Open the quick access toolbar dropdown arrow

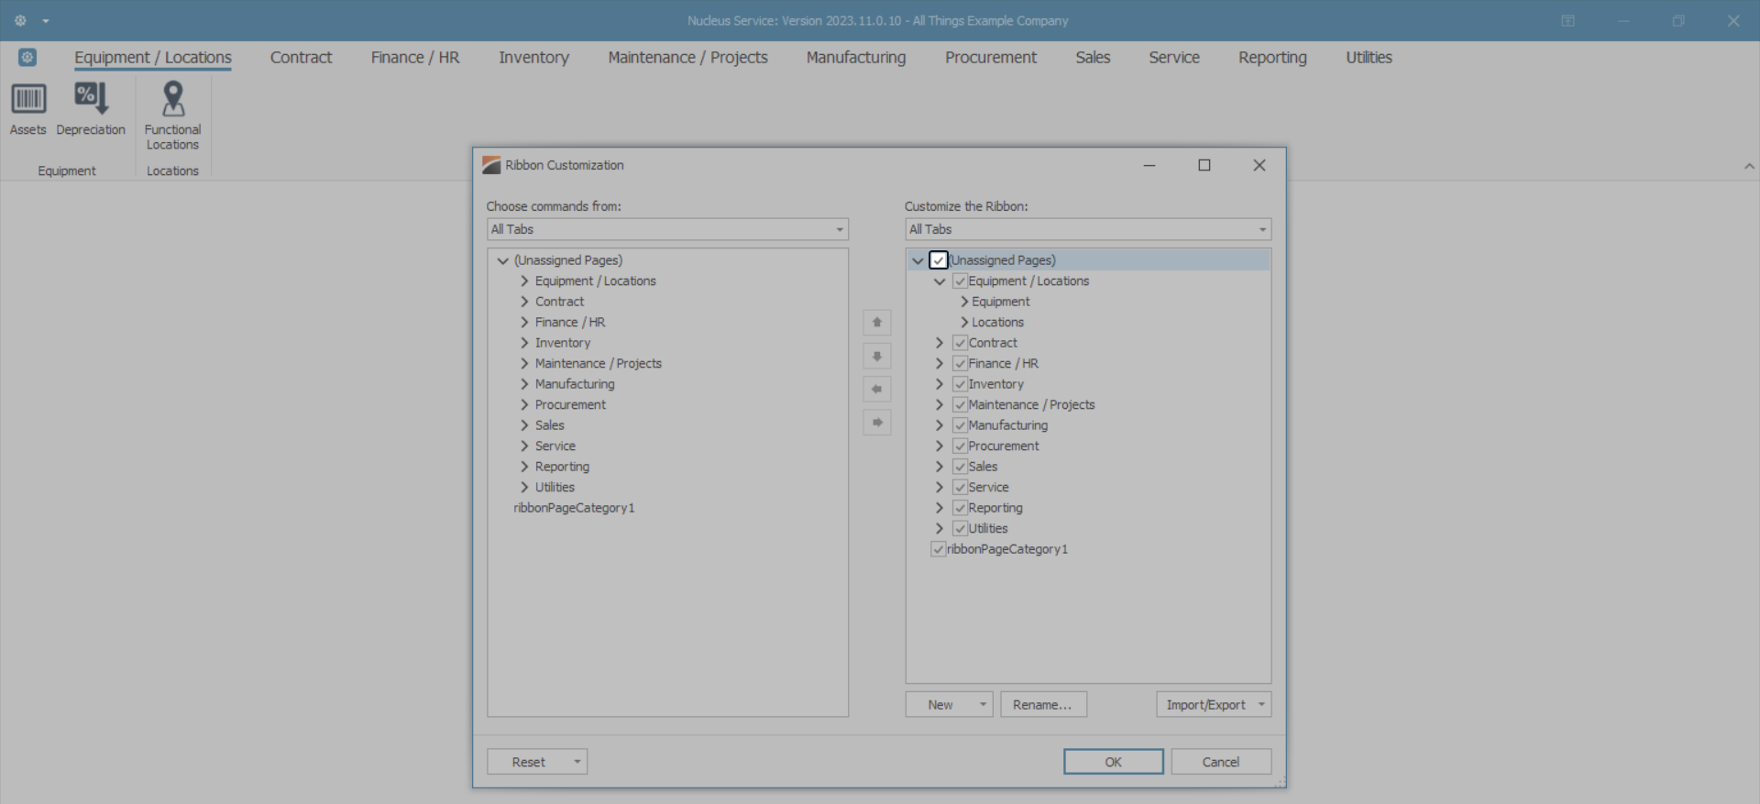(46, 21)
